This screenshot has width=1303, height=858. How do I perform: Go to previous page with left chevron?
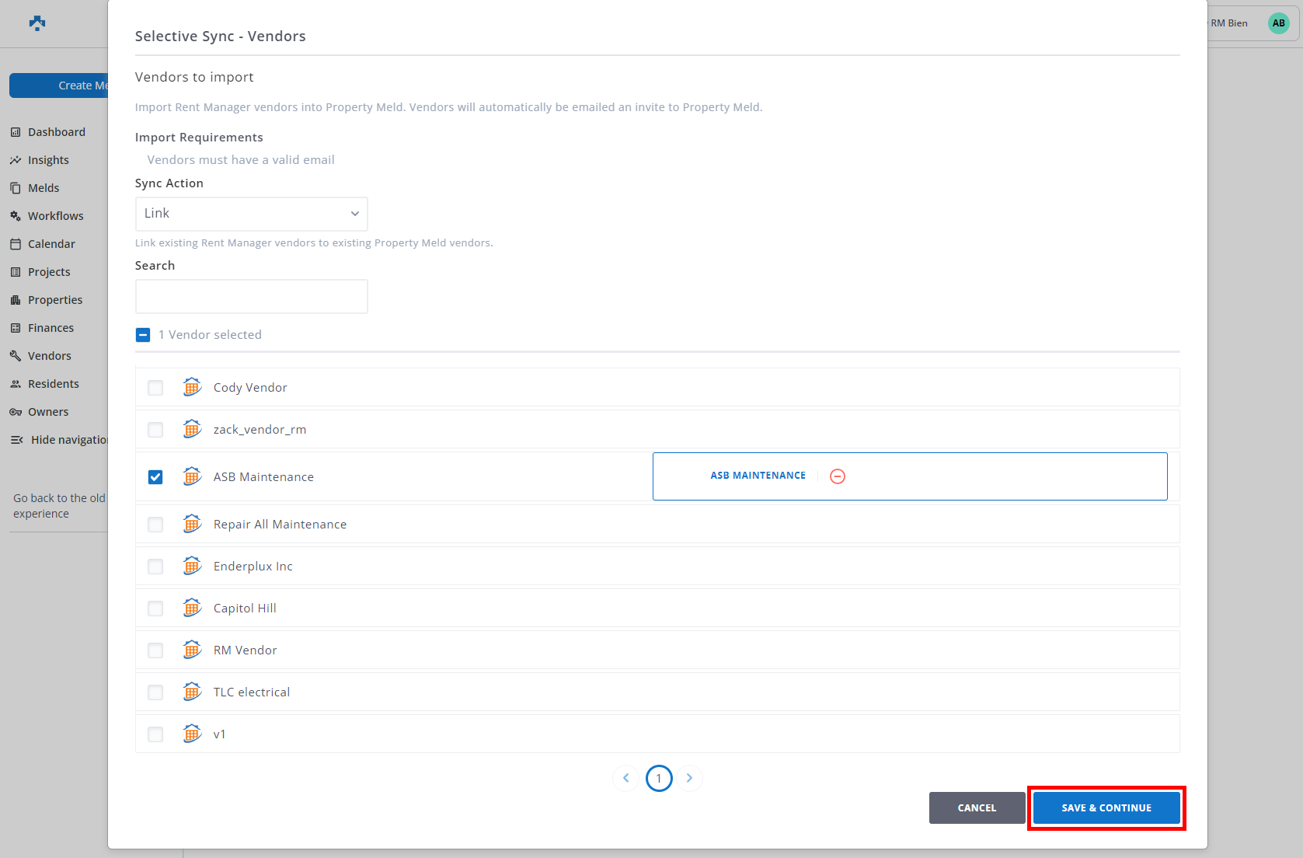626,778
